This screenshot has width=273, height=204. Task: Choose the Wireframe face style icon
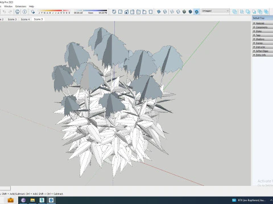172,12
